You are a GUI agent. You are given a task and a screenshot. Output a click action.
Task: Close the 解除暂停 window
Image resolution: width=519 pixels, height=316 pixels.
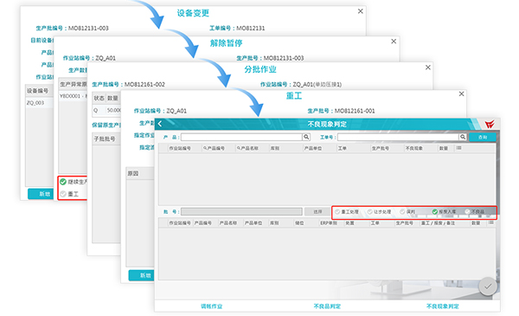coord(394,42)
